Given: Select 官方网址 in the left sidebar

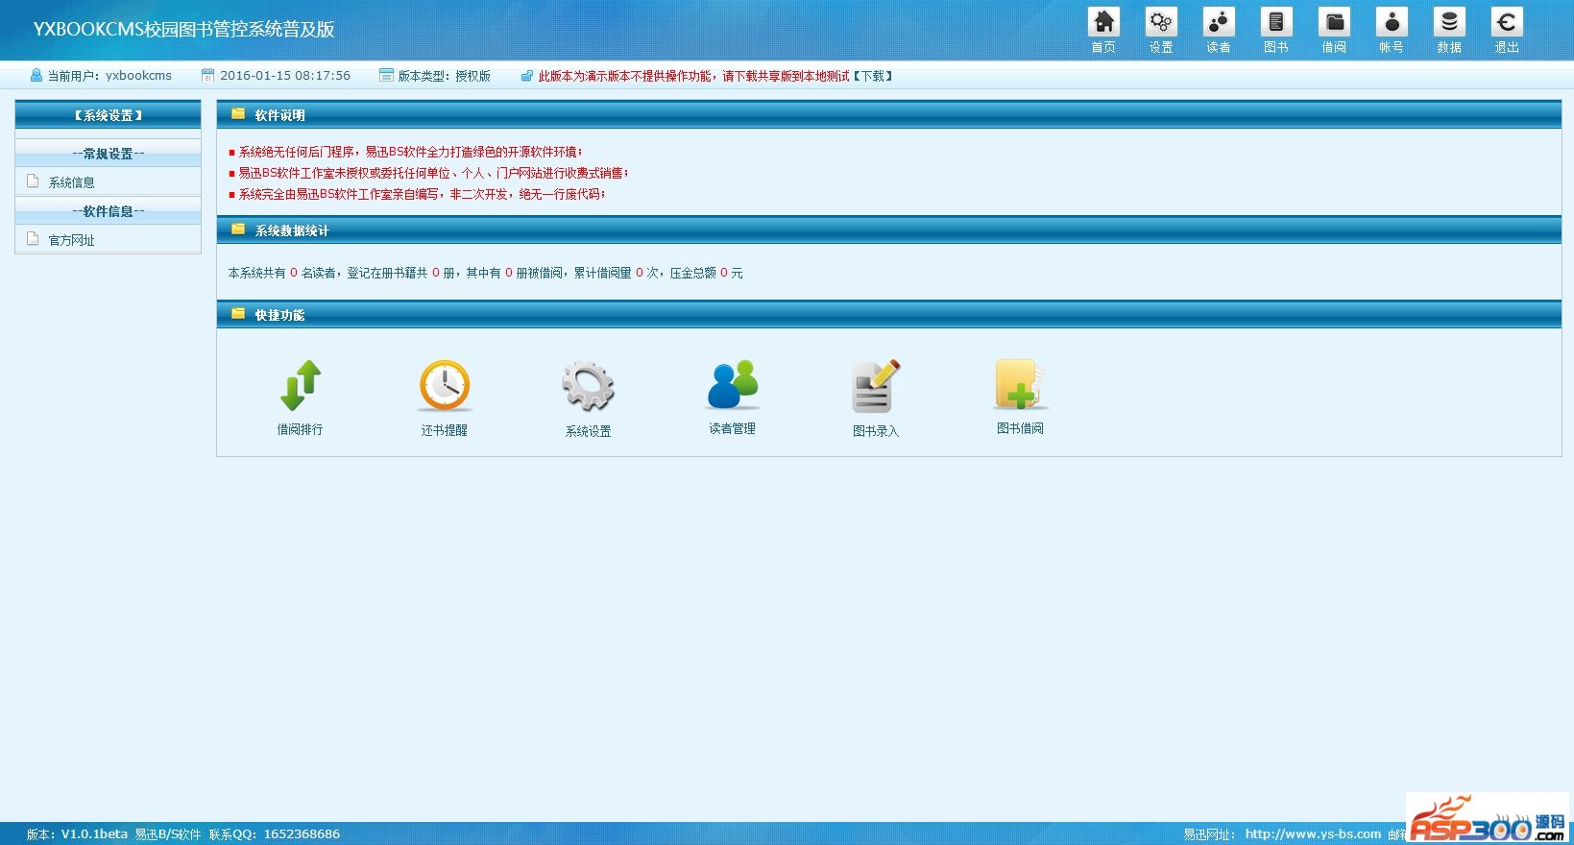Looking at the screenshot, I should (72, 240).
